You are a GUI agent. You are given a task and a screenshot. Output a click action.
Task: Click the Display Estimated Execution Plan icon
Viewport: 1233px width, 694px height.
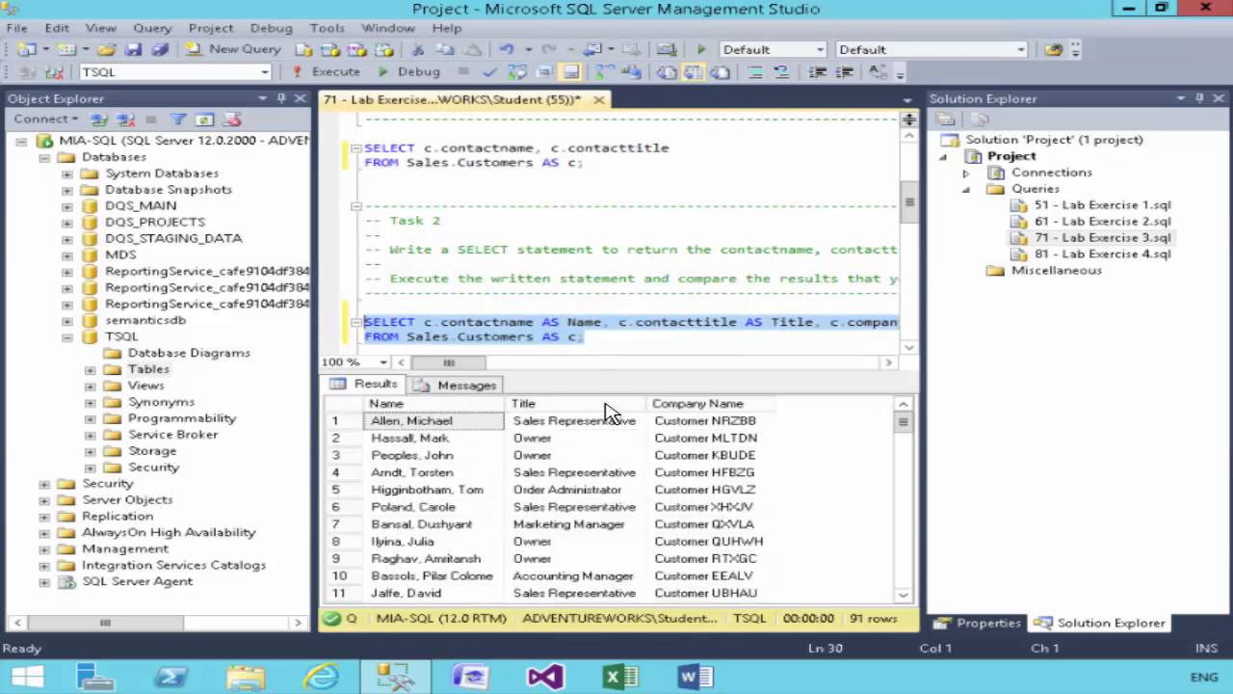point(518,71)
